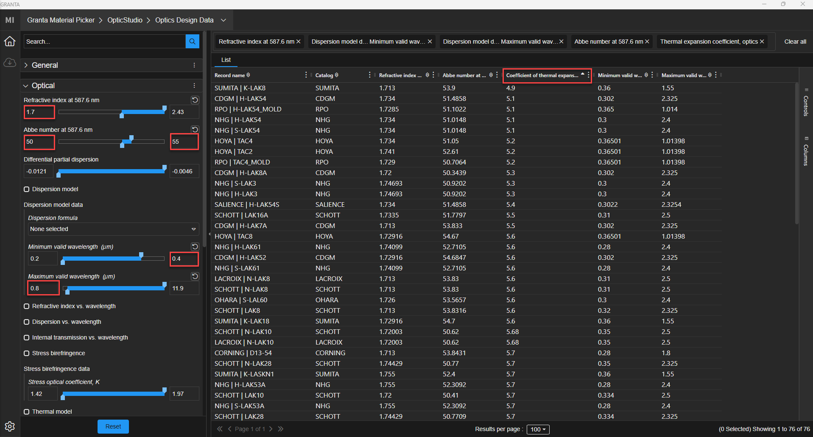
Task: Enable the Stress birefringence checkbox
Action: [27, 353]
